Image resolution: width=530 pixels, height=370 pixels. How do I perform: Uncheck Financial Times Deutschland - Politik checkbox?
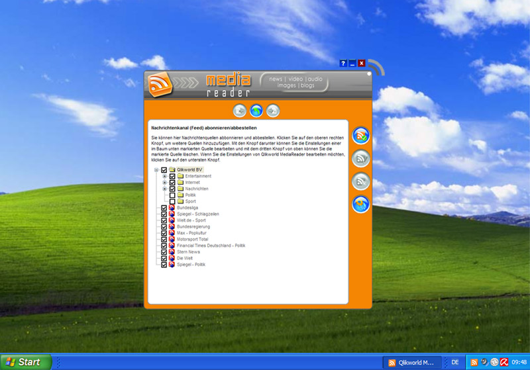164,246
